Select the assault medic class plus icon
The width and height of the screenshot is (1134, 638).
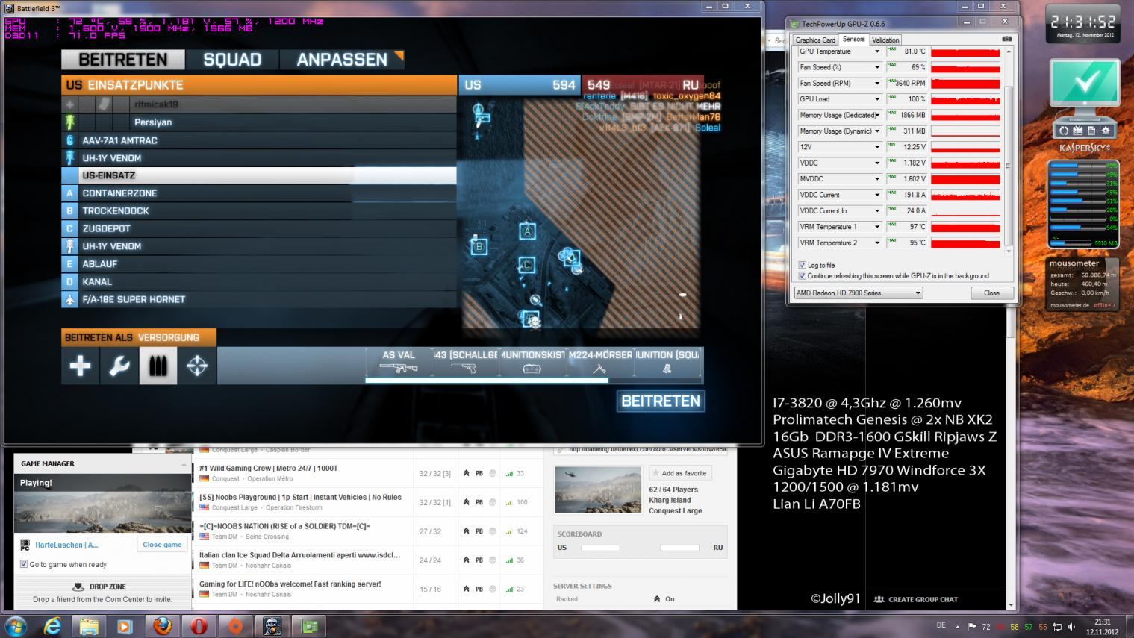(80, 366)
